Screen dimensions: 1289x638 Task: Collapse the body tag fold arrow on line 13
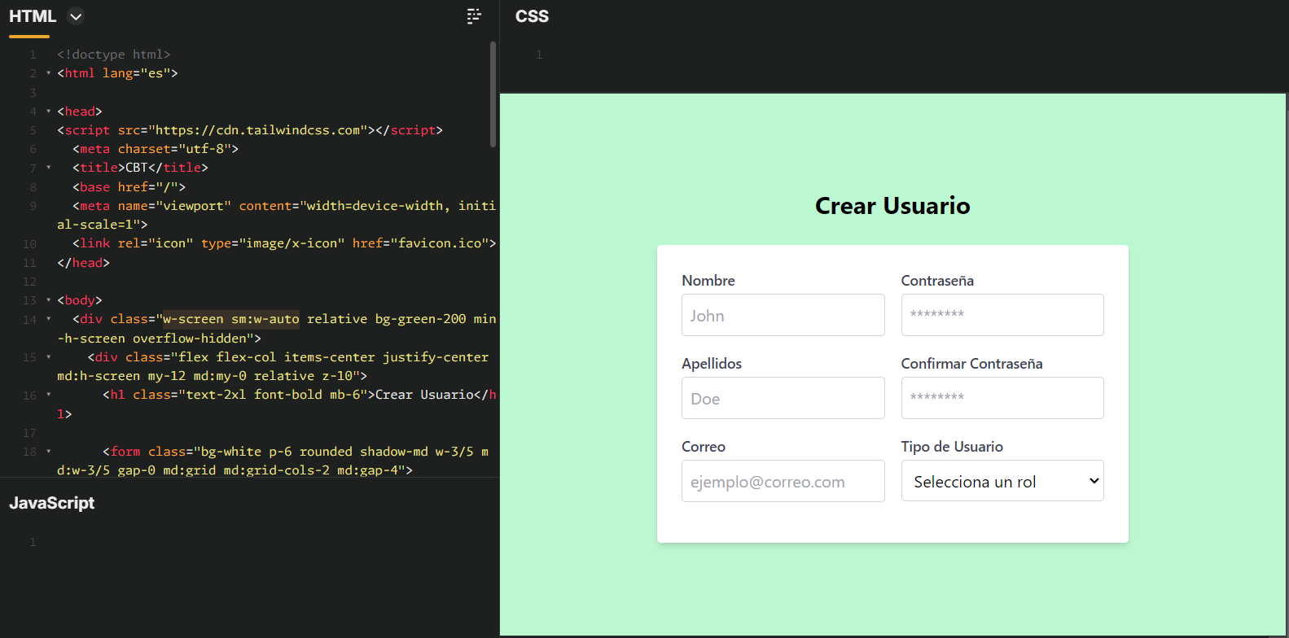click(49, 300)
